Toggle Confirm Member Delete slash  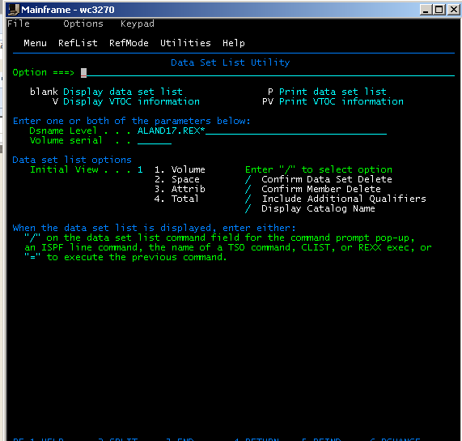point(248,189)
